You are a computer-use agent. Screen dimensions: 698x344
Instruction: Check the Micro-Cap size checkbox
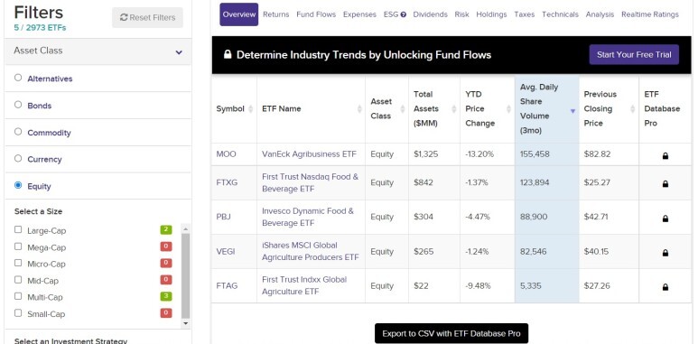(x=18, y=263)
